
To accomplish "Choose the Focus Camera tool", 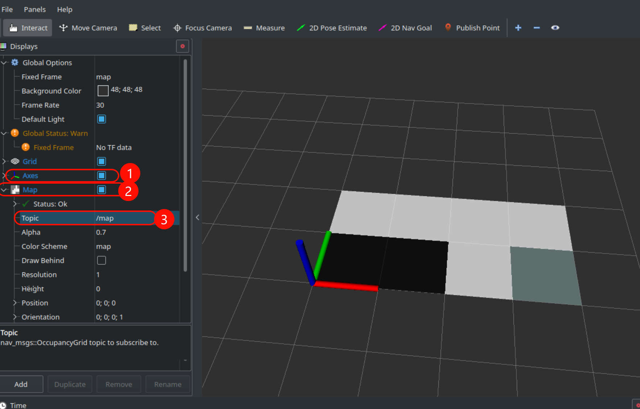I will (202, 28).
